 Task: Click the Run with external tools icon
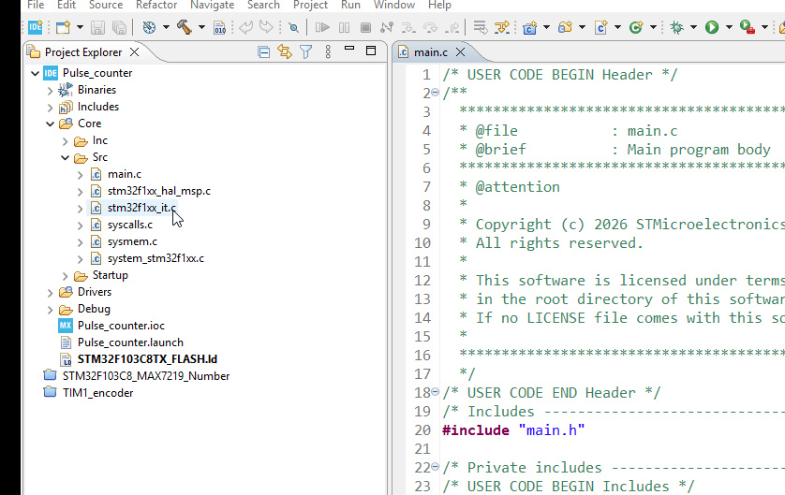point(748,27)
